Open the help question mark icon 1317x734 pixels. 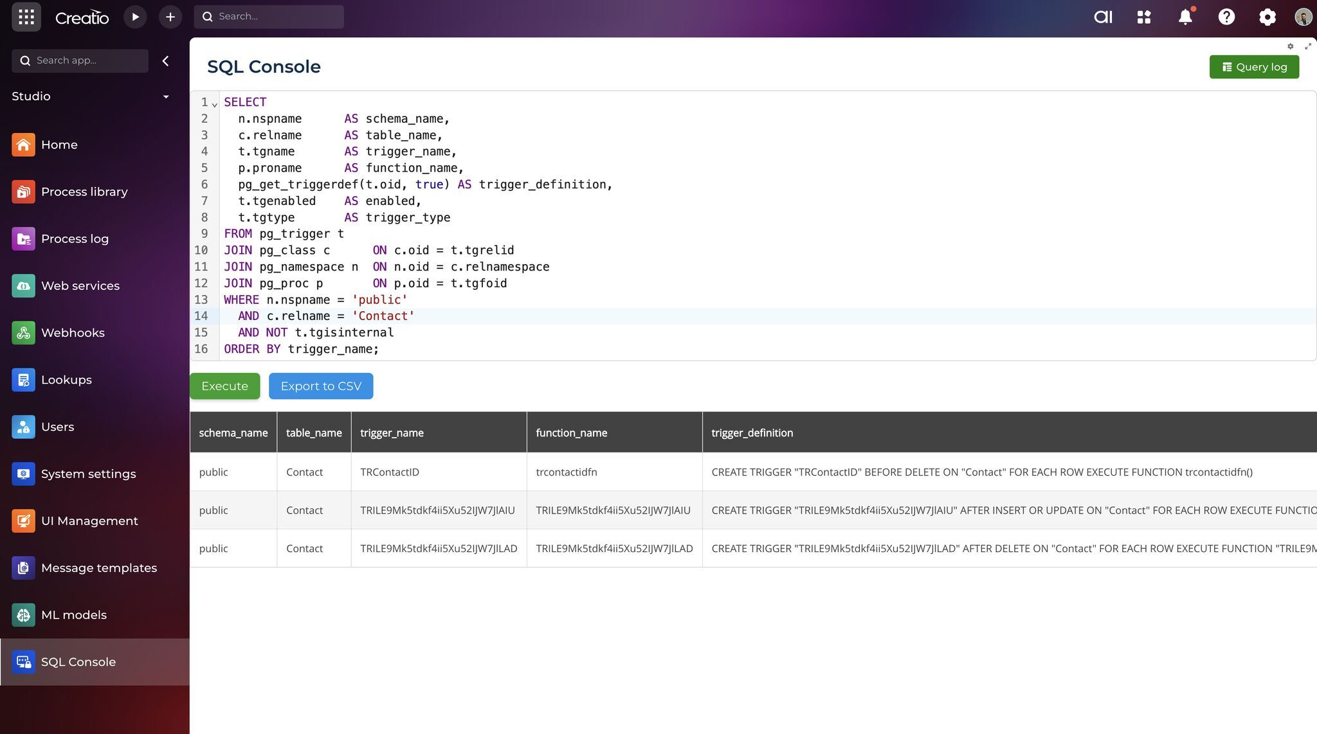tap(1226, 17)
